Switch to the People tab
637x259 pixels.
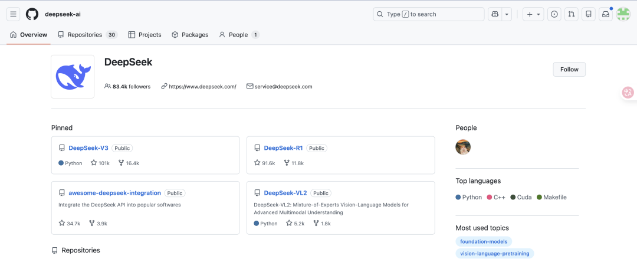[238, 35]
